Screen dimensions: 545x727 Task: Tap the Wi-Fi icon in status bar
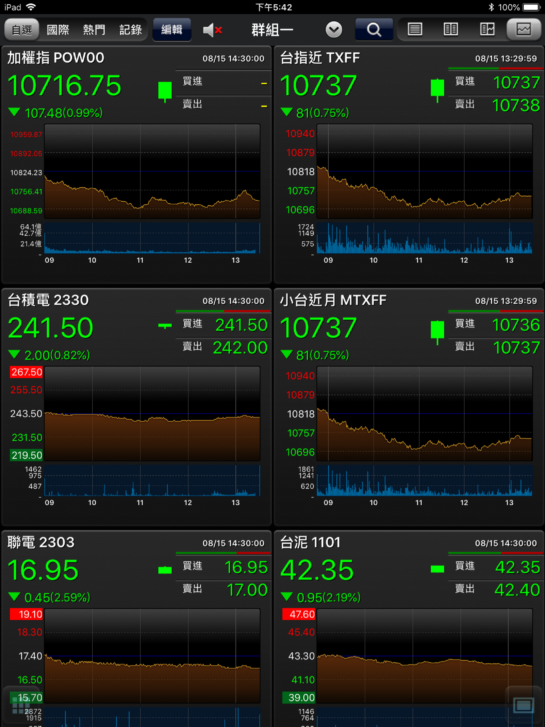(x=31, y=7)
